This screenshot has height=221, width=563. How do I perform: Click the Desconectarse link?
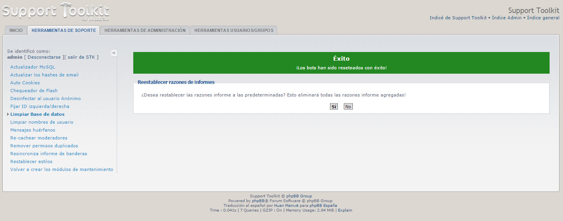click(45, 57)
